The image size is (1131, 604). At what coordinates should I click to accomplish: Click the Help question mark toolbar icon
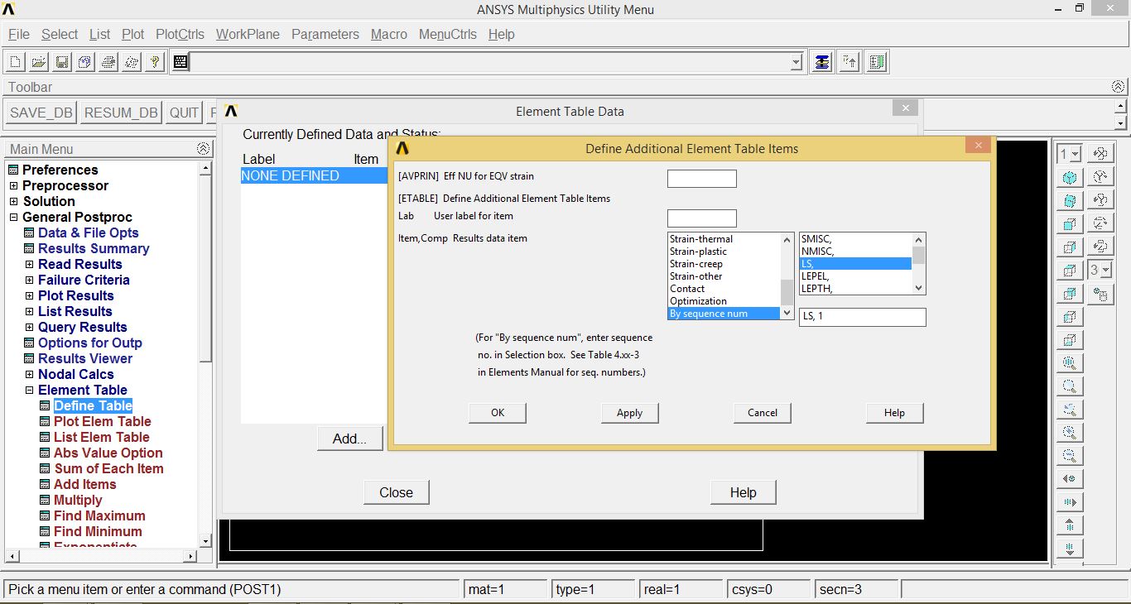tap(154, 60)
